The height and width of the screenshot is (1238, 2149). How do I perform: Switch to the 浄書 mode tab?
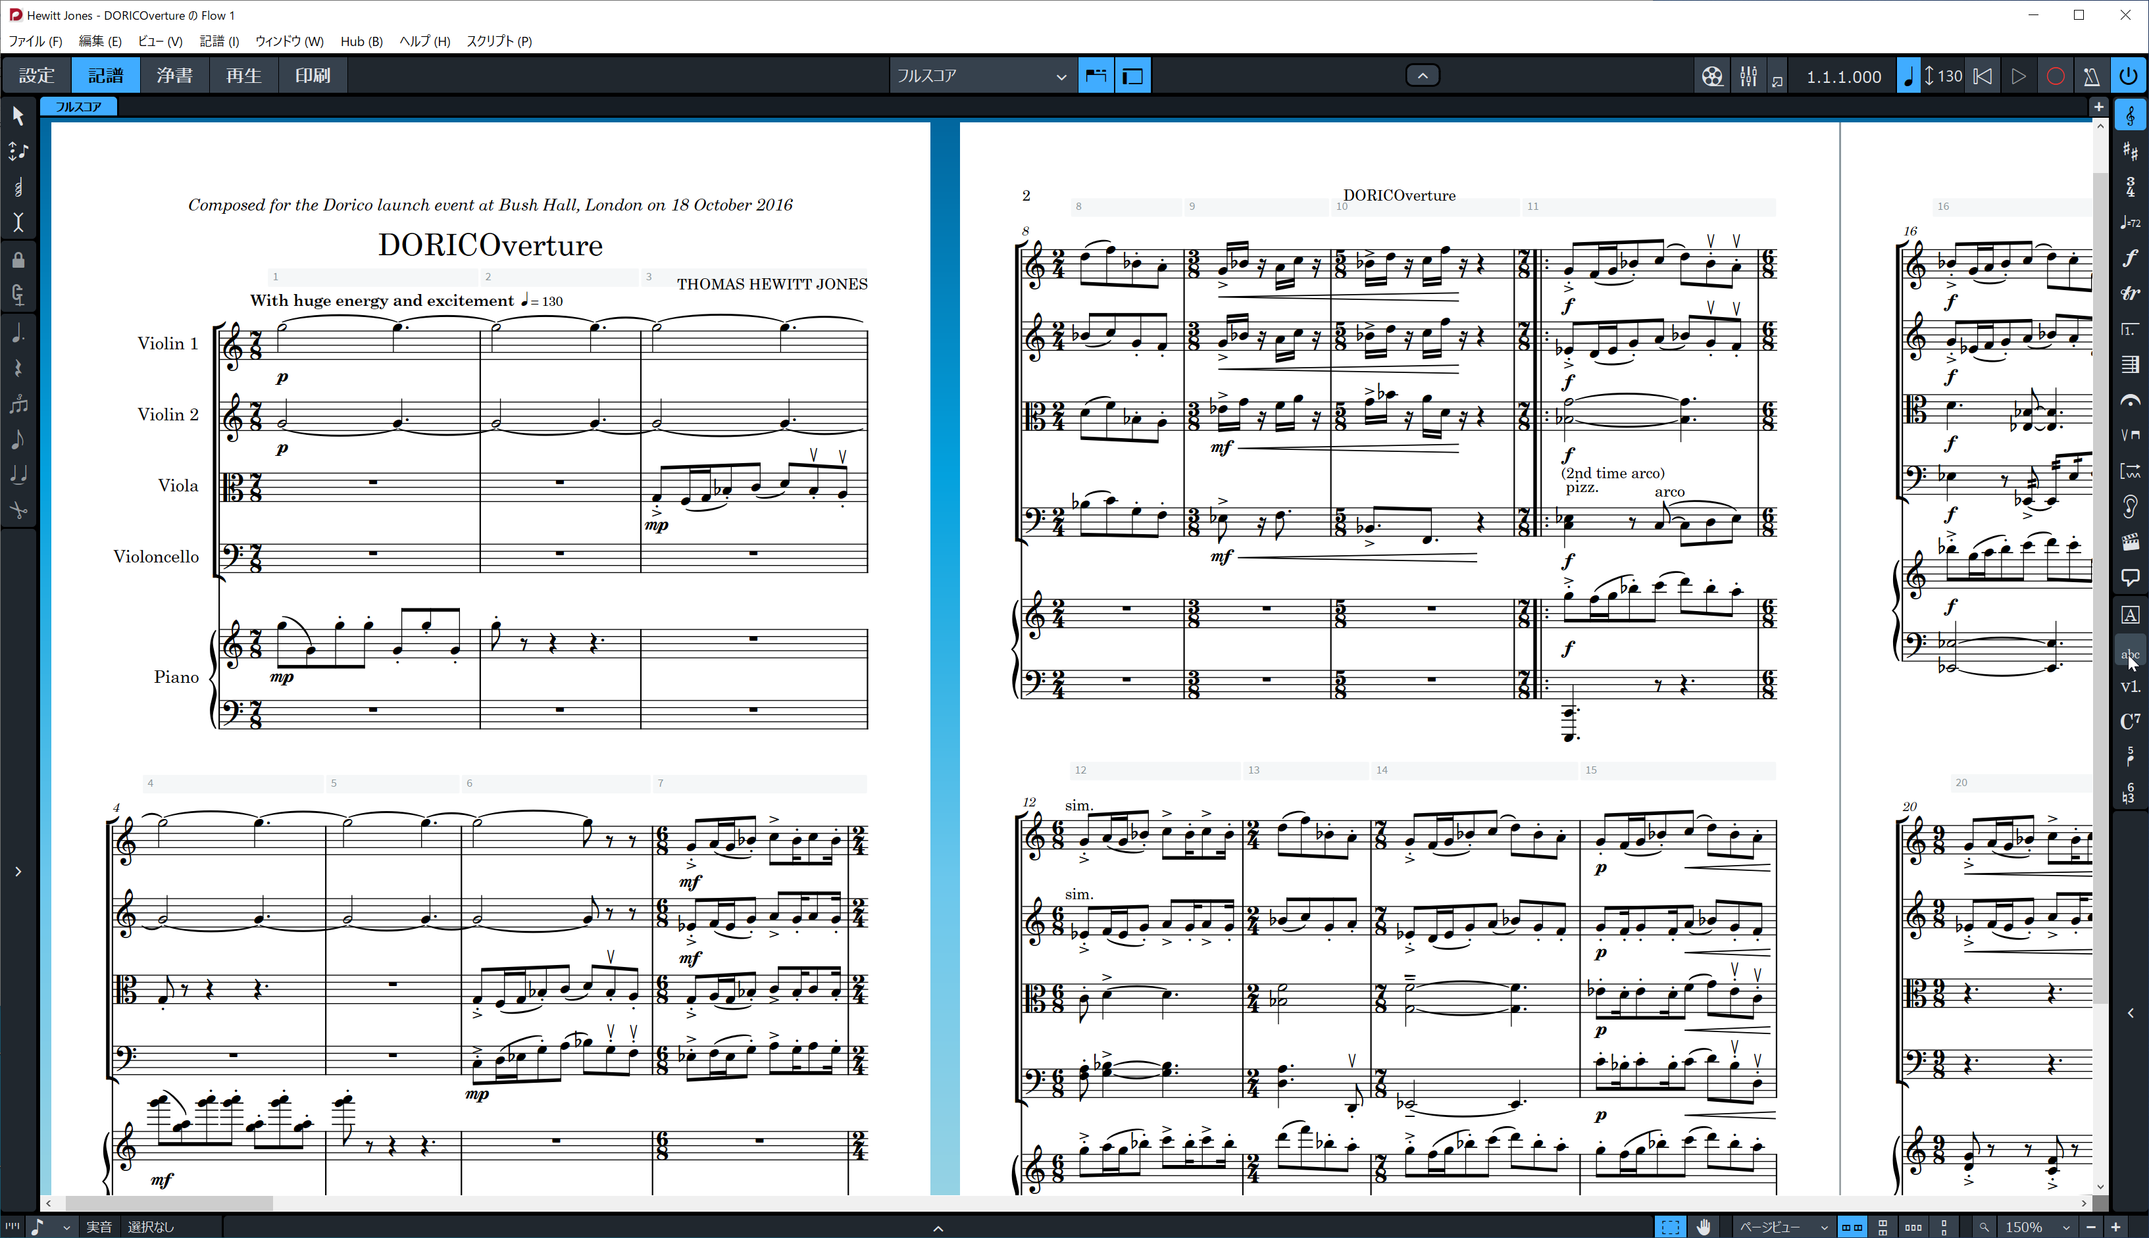pyautogui.click(x=175, y=76)
